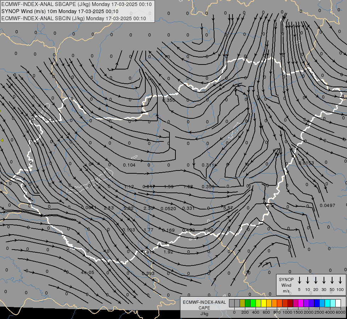Click the J/kg unit label in legend
The width and height of the screenshot is (347, 319).
pyautogui.click(x=204, y=314)
